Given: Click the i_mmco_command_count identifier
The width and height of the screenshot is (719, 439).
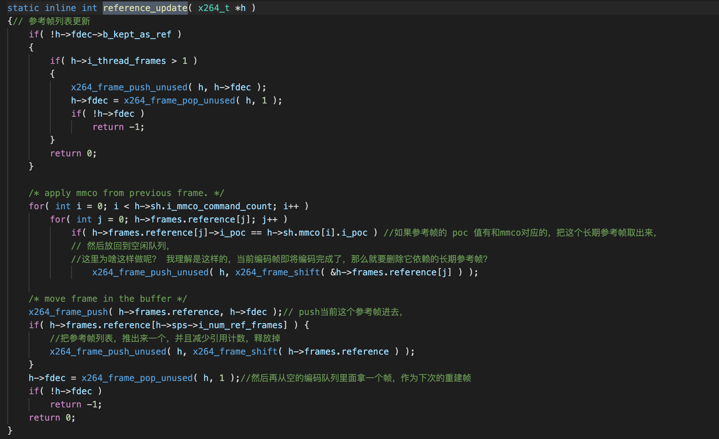Looking at the screenshot, I should point(219,206).
